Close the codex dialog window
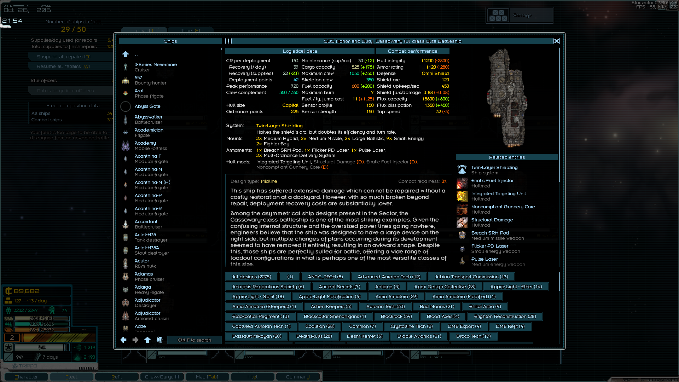Screen dimensions: 679x382 click(556, 41)
